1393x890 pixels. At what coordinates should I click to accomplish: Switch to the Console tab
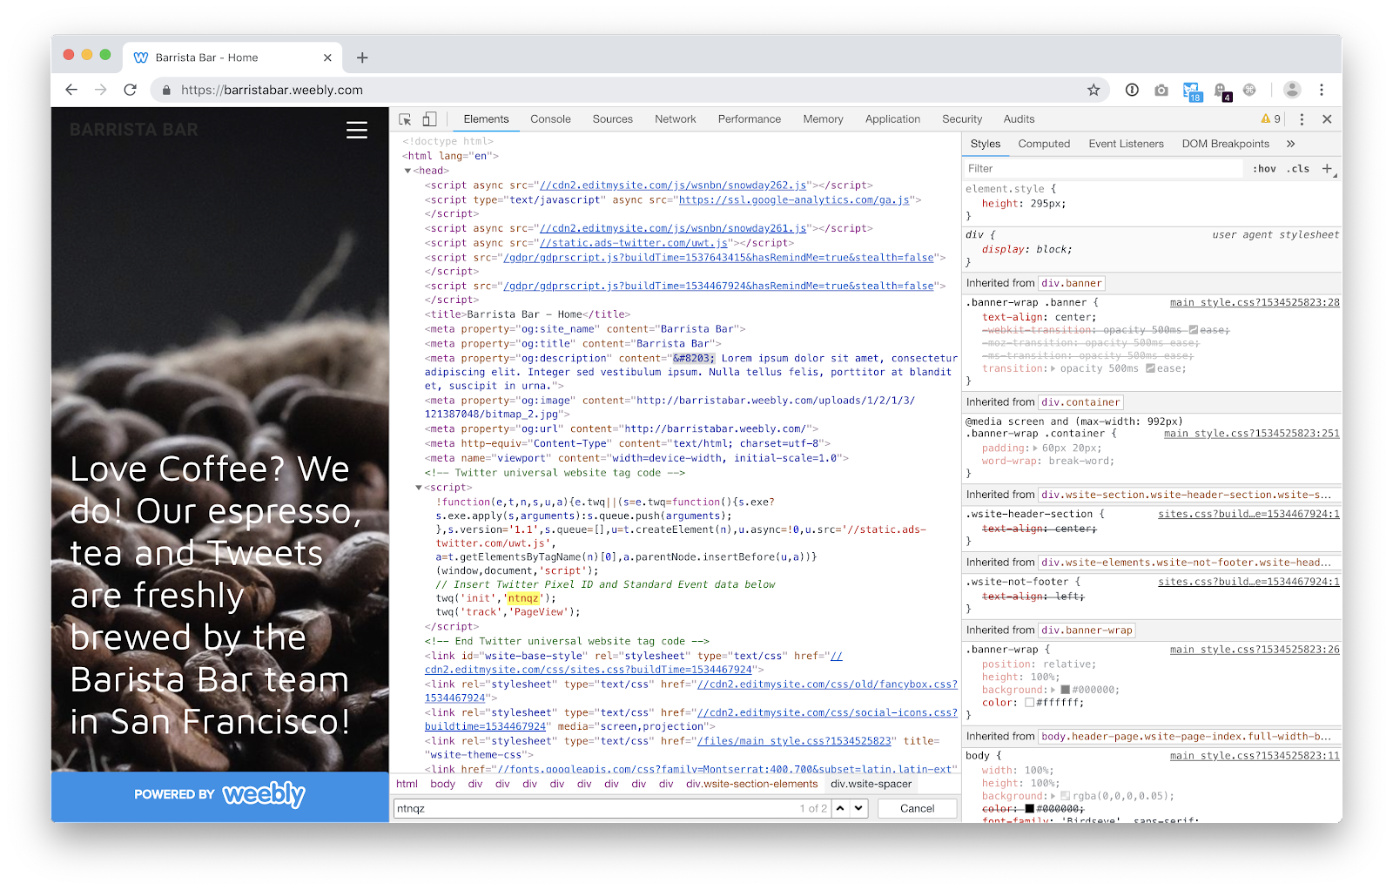(550, 119)
